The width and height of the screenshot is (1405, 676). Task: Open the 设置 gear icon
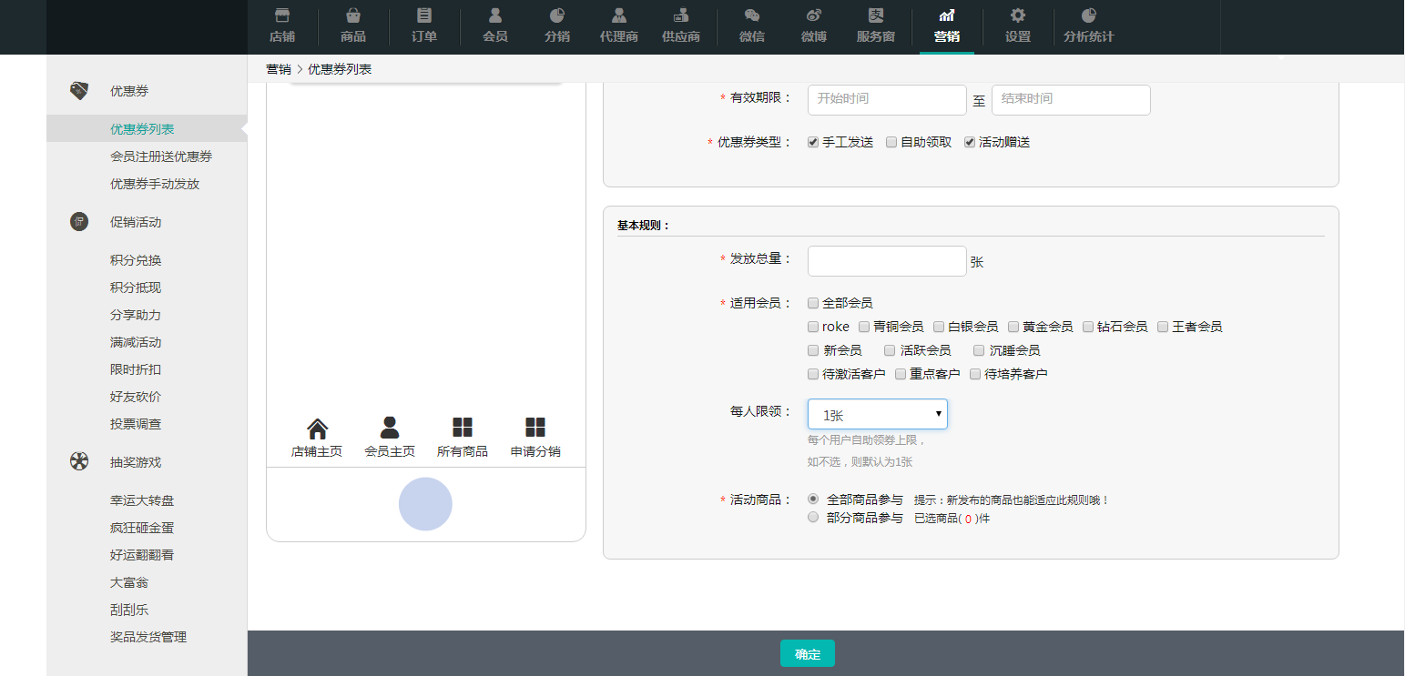click(1018, 16)
